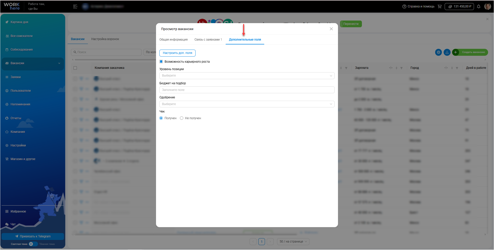
Task: Collapse sidebar with the hamburger icon
Action: [x=75, y=6]
